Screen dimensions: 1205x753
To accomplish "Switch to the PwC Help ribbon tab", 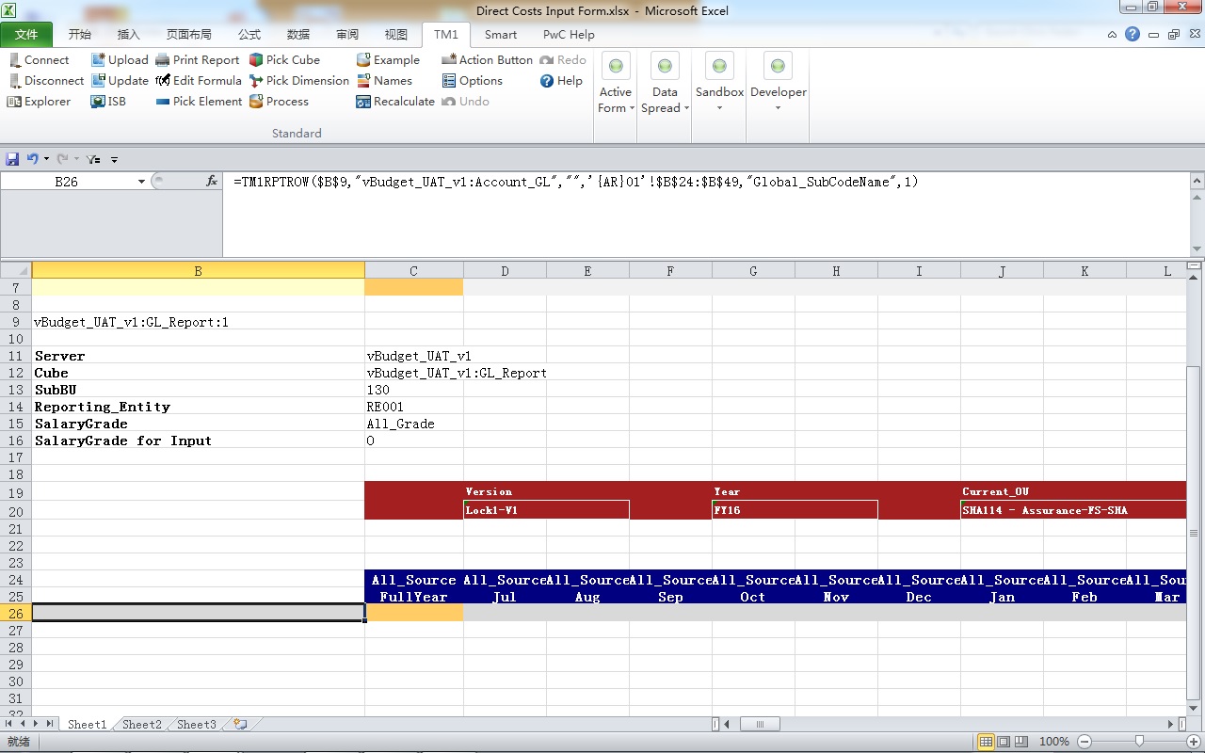I will 569,34.
